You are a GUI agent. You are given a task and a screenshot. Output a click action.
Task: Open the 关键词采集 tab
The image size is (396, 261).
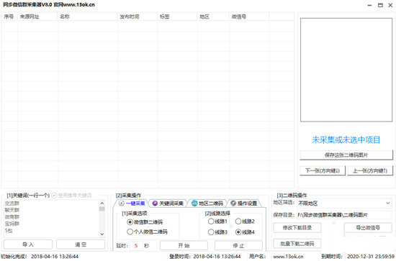(168, 203)
